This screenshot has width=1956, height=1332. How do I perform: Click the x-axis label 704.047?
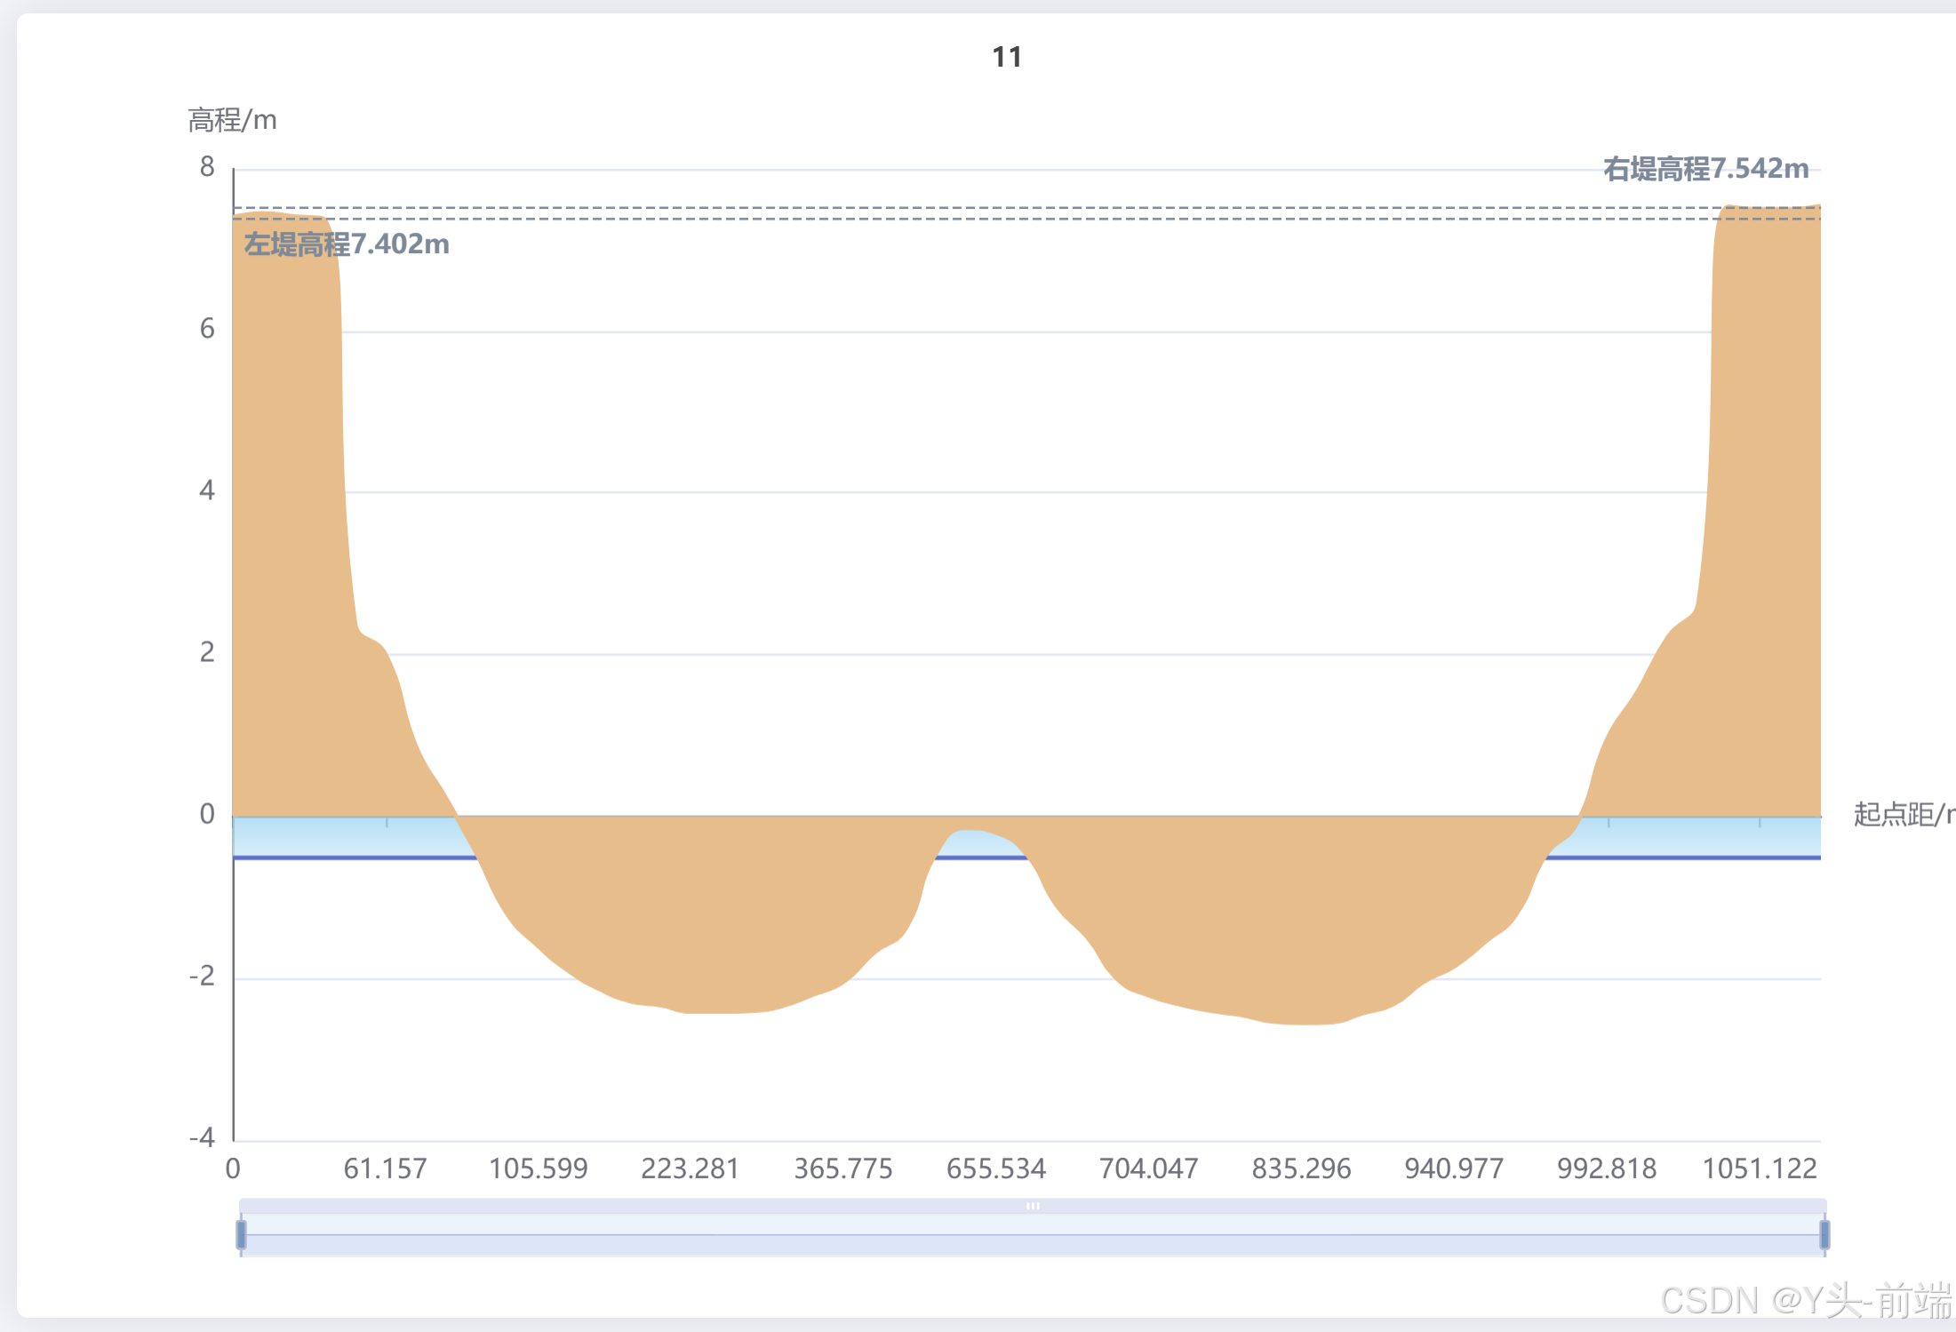click(x=1149, y=1168)
